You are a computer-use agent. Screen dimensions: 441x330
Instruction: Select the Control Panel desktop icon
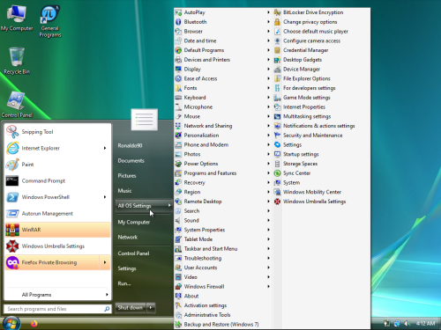point(17,105)
